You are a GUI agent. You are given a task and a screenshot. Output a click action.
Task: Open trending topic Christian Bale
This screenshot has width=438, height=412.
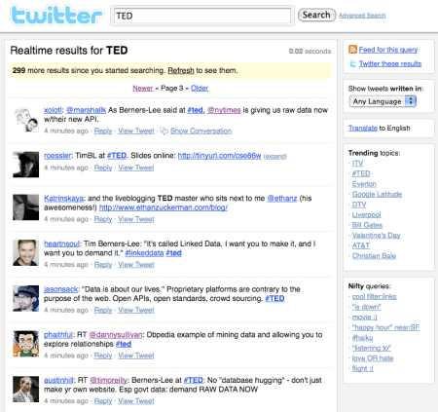pyautogui.click(x=374, y=256)
